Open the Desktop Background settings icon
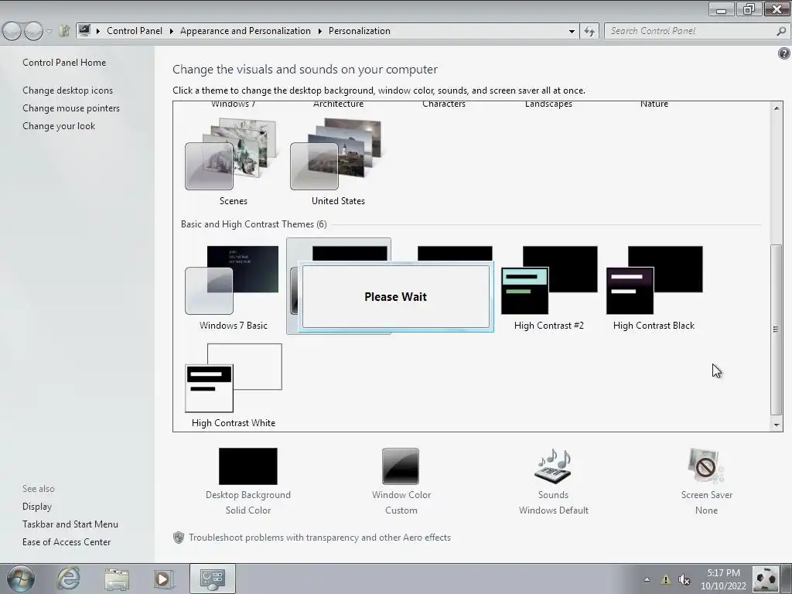This screenshot has height=594, width=792. tap(248, 466)
